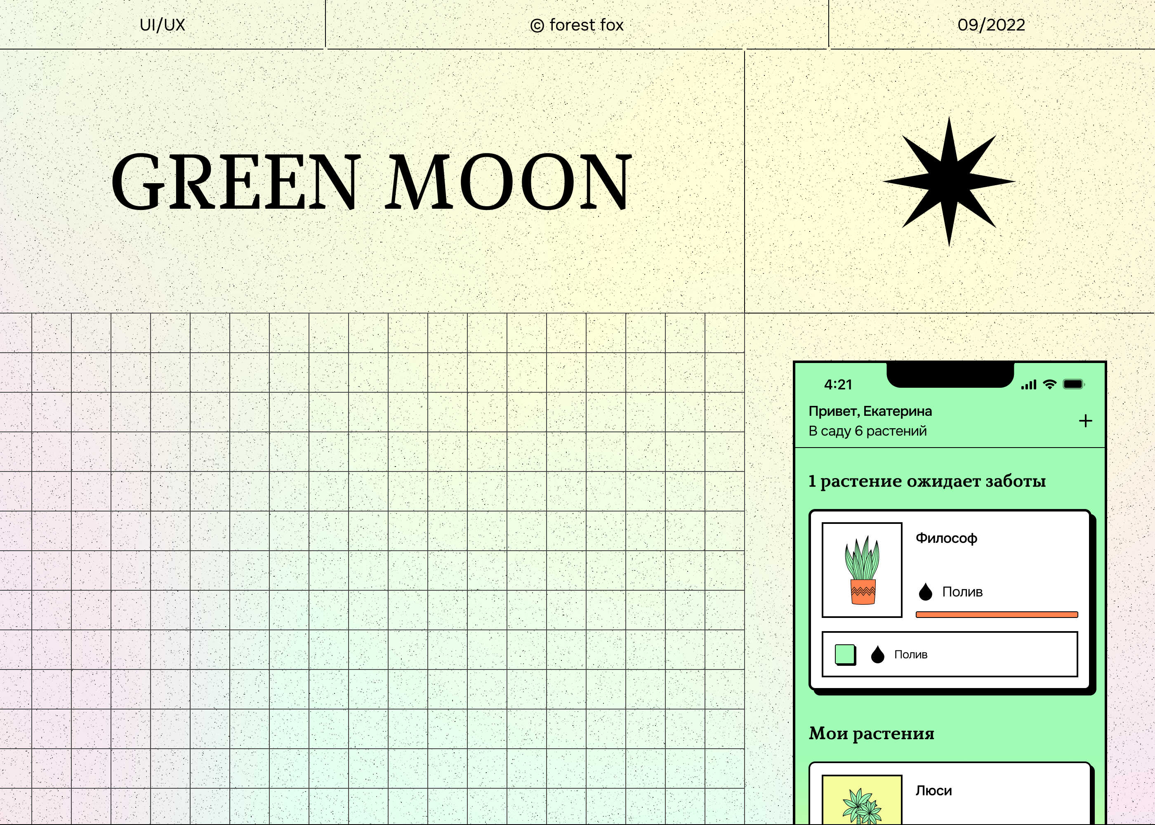Check the green Полив task checkbox
Image resolution: width=1155 pixels, height=825 pixels.
point(845,654)
